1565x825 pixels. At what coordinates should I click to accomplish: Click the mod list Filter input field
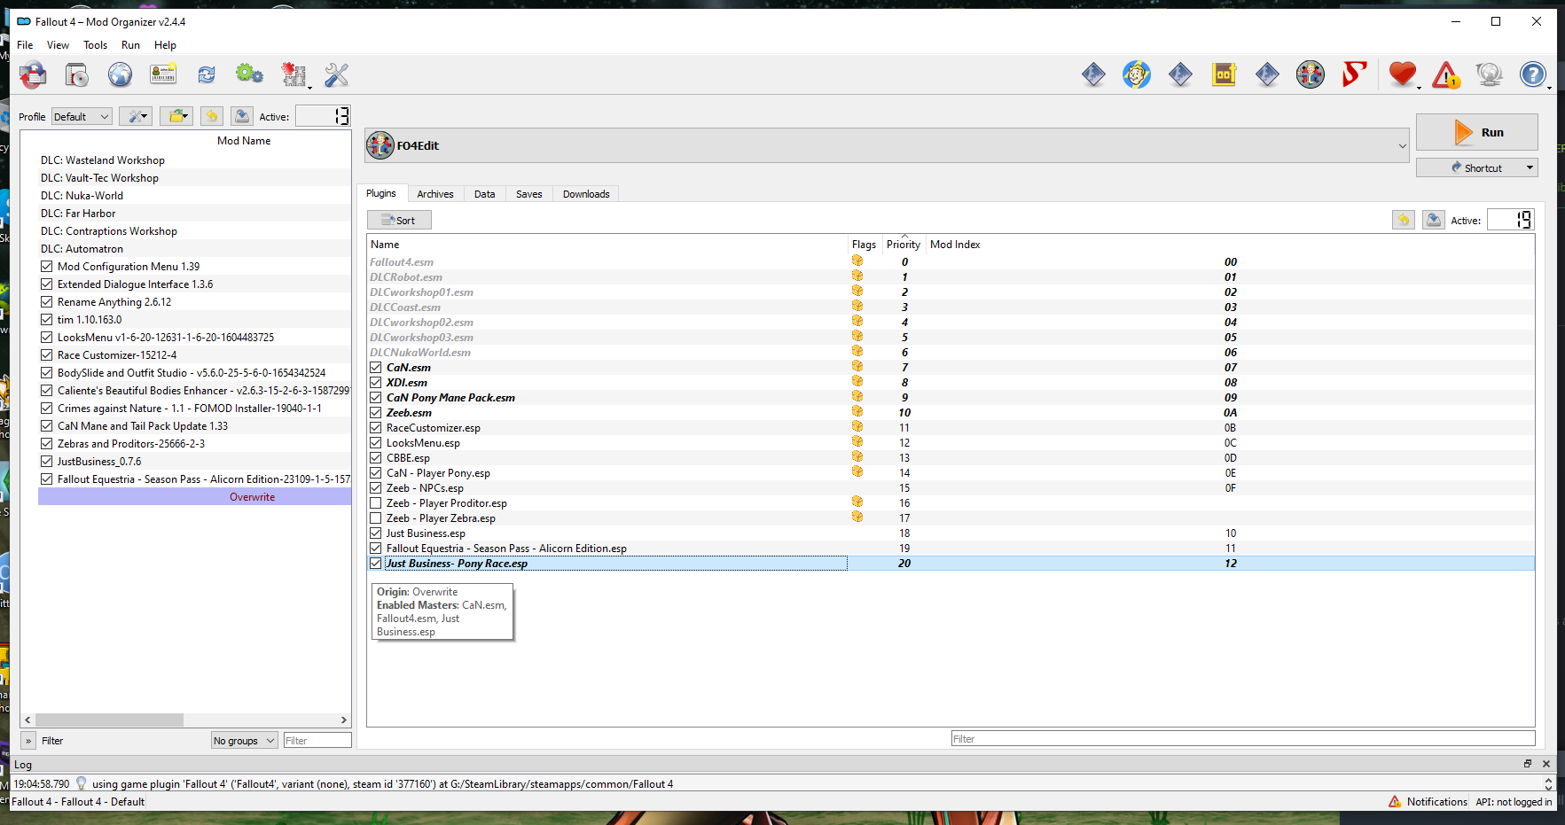(317, 740)
